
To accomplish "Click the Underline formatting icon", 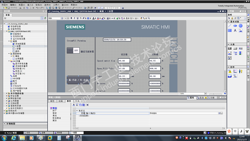I will pyautogui.click(x=77, y=18).
